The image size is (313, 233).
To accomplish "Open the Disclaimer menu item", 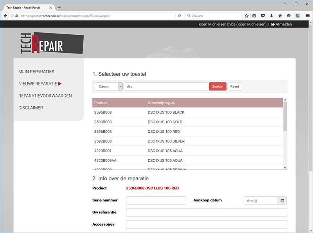I will [31, 108].
